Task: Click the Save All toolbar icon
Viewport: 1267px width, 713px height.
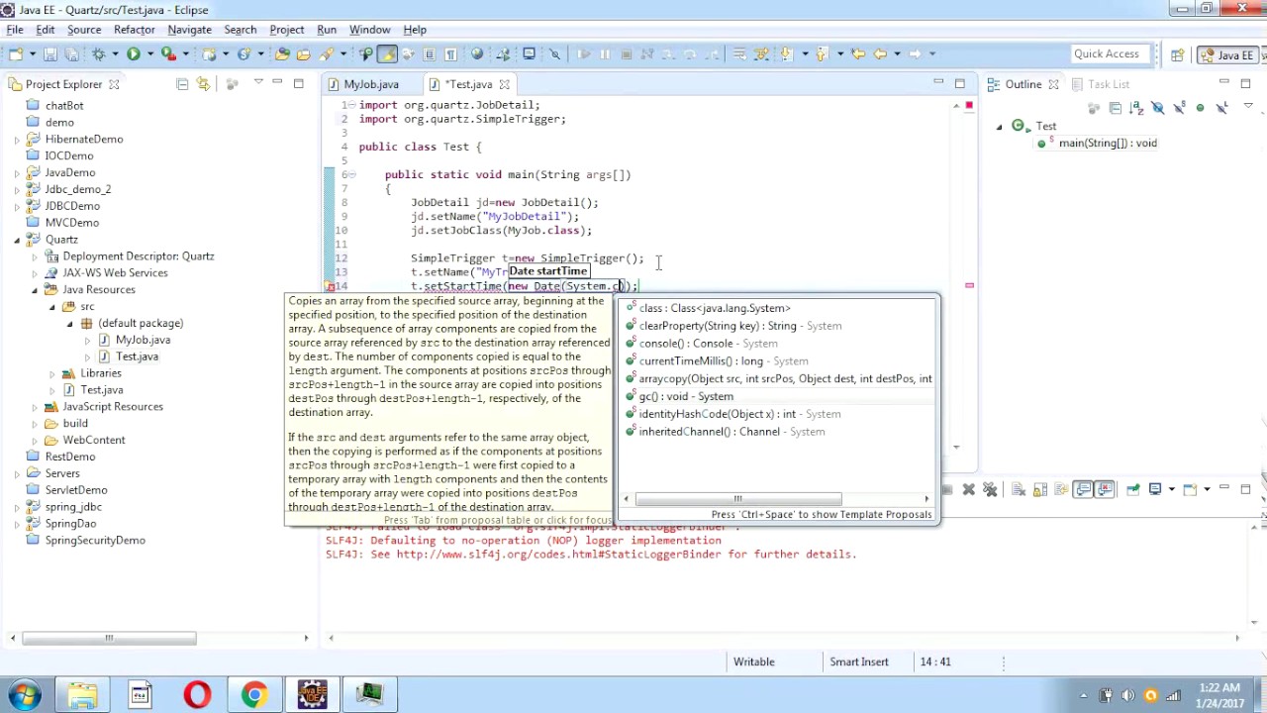Action: point(71,53)
